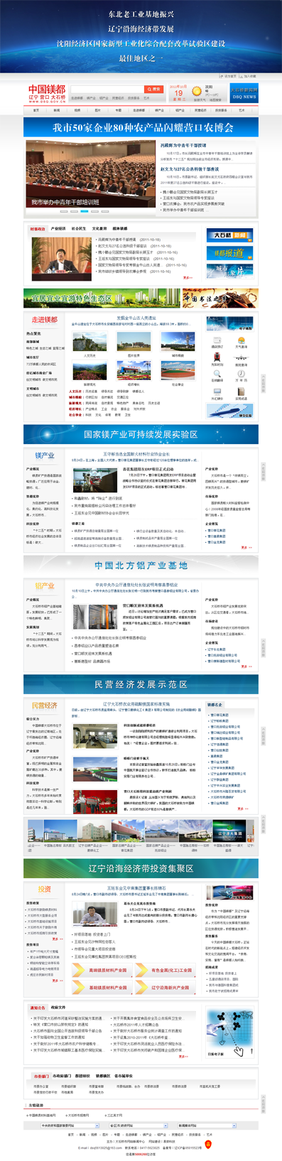The height and width of the screenshot is (1161, 282).
Task: Click the 航班查询 flight lookup icon
Action: tap(242, 359)
